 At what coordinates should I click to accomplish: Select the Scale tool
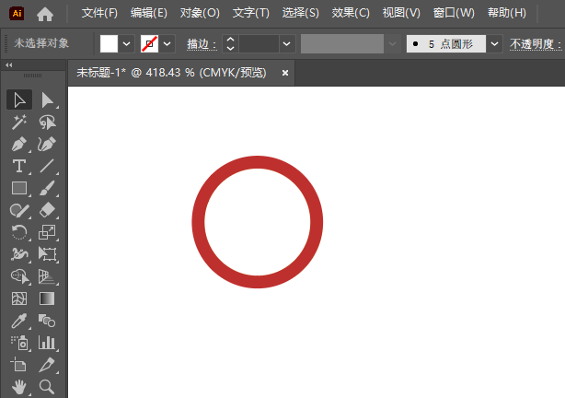pyautogui.click(x=47, y=232)
